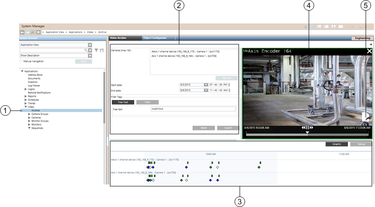375x207 pixels.
Task: Close the Axis Encoder 164 video
Action: 369,51
